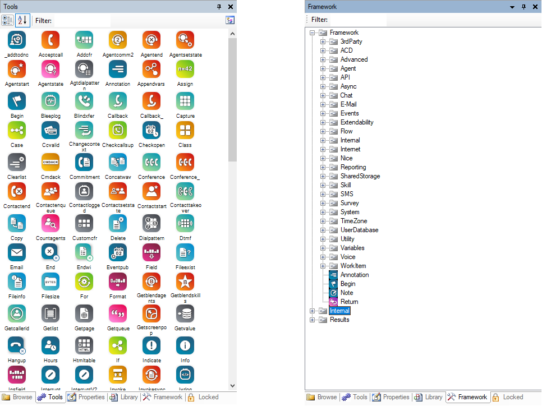The width and height of the screenshot is (542, 406).
Task: Open the Framework panel window position dropdown
Action: click(x=512, y=7)
